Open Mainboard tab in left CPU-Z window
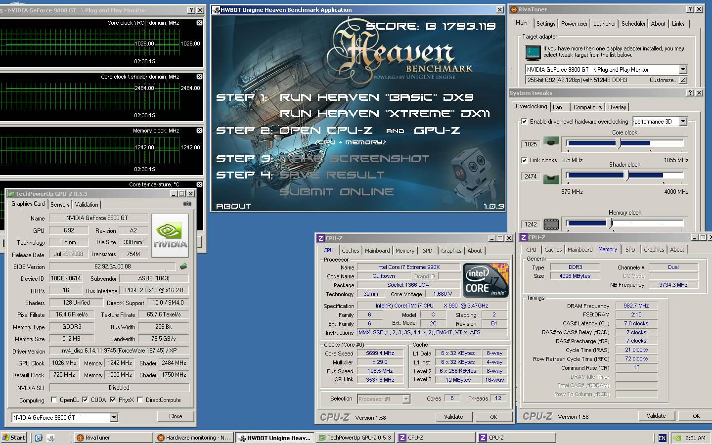712x445 pixels. tap(377, 251)
